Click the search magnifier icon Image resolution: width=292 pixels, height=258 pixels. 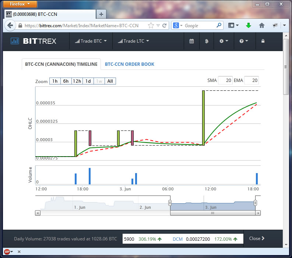pyautogui.click(x=219, y=25)
